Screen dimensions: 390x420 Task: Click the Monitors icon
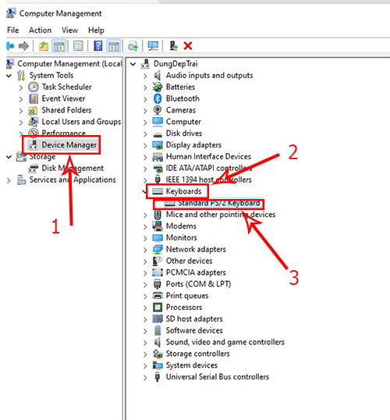pyautogui.click(x=158, y=237)
